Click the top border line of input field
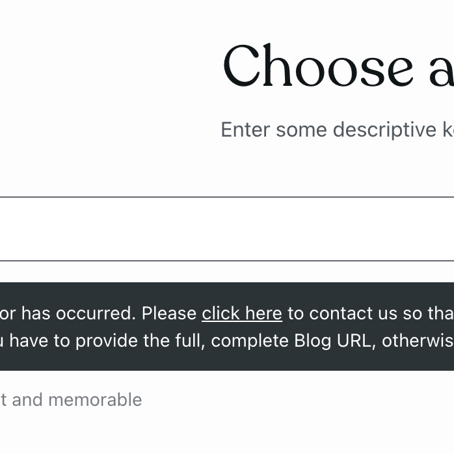Screen dimensions: 454x454 tap(227, 196)
